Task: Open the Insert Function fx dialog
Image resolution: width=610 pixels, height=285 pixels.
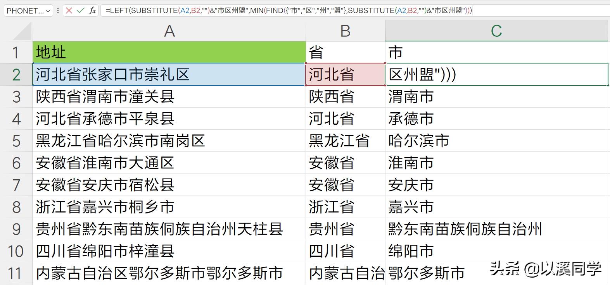Action: [x=92, y=10]
